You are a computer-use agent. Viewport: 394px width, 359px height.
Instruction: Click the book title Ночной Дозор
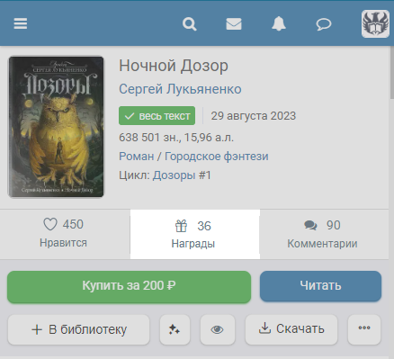[x=174, y=66]
